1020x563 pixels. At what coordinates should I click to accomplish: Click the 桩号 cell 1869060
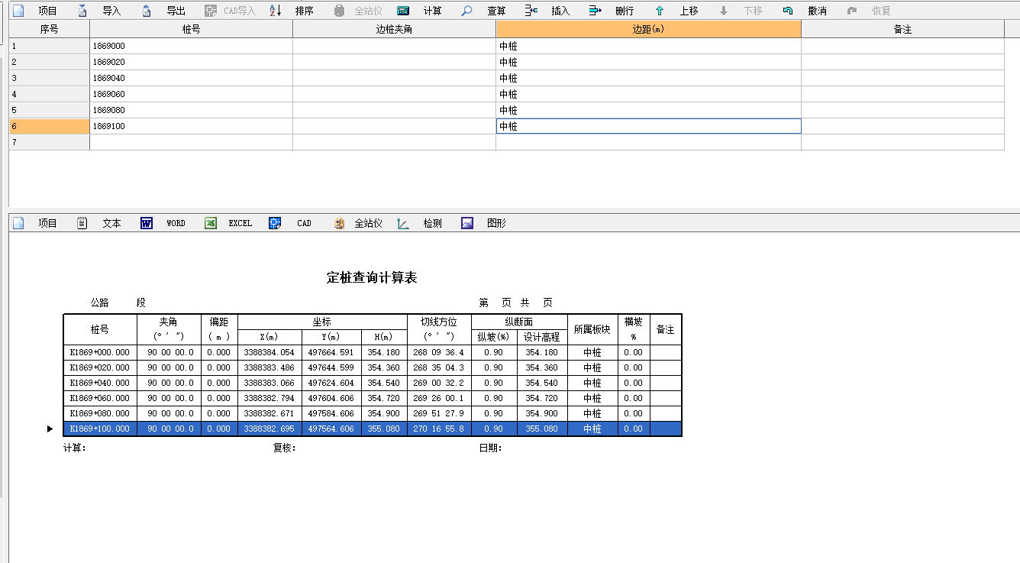(x=191, y=94)
